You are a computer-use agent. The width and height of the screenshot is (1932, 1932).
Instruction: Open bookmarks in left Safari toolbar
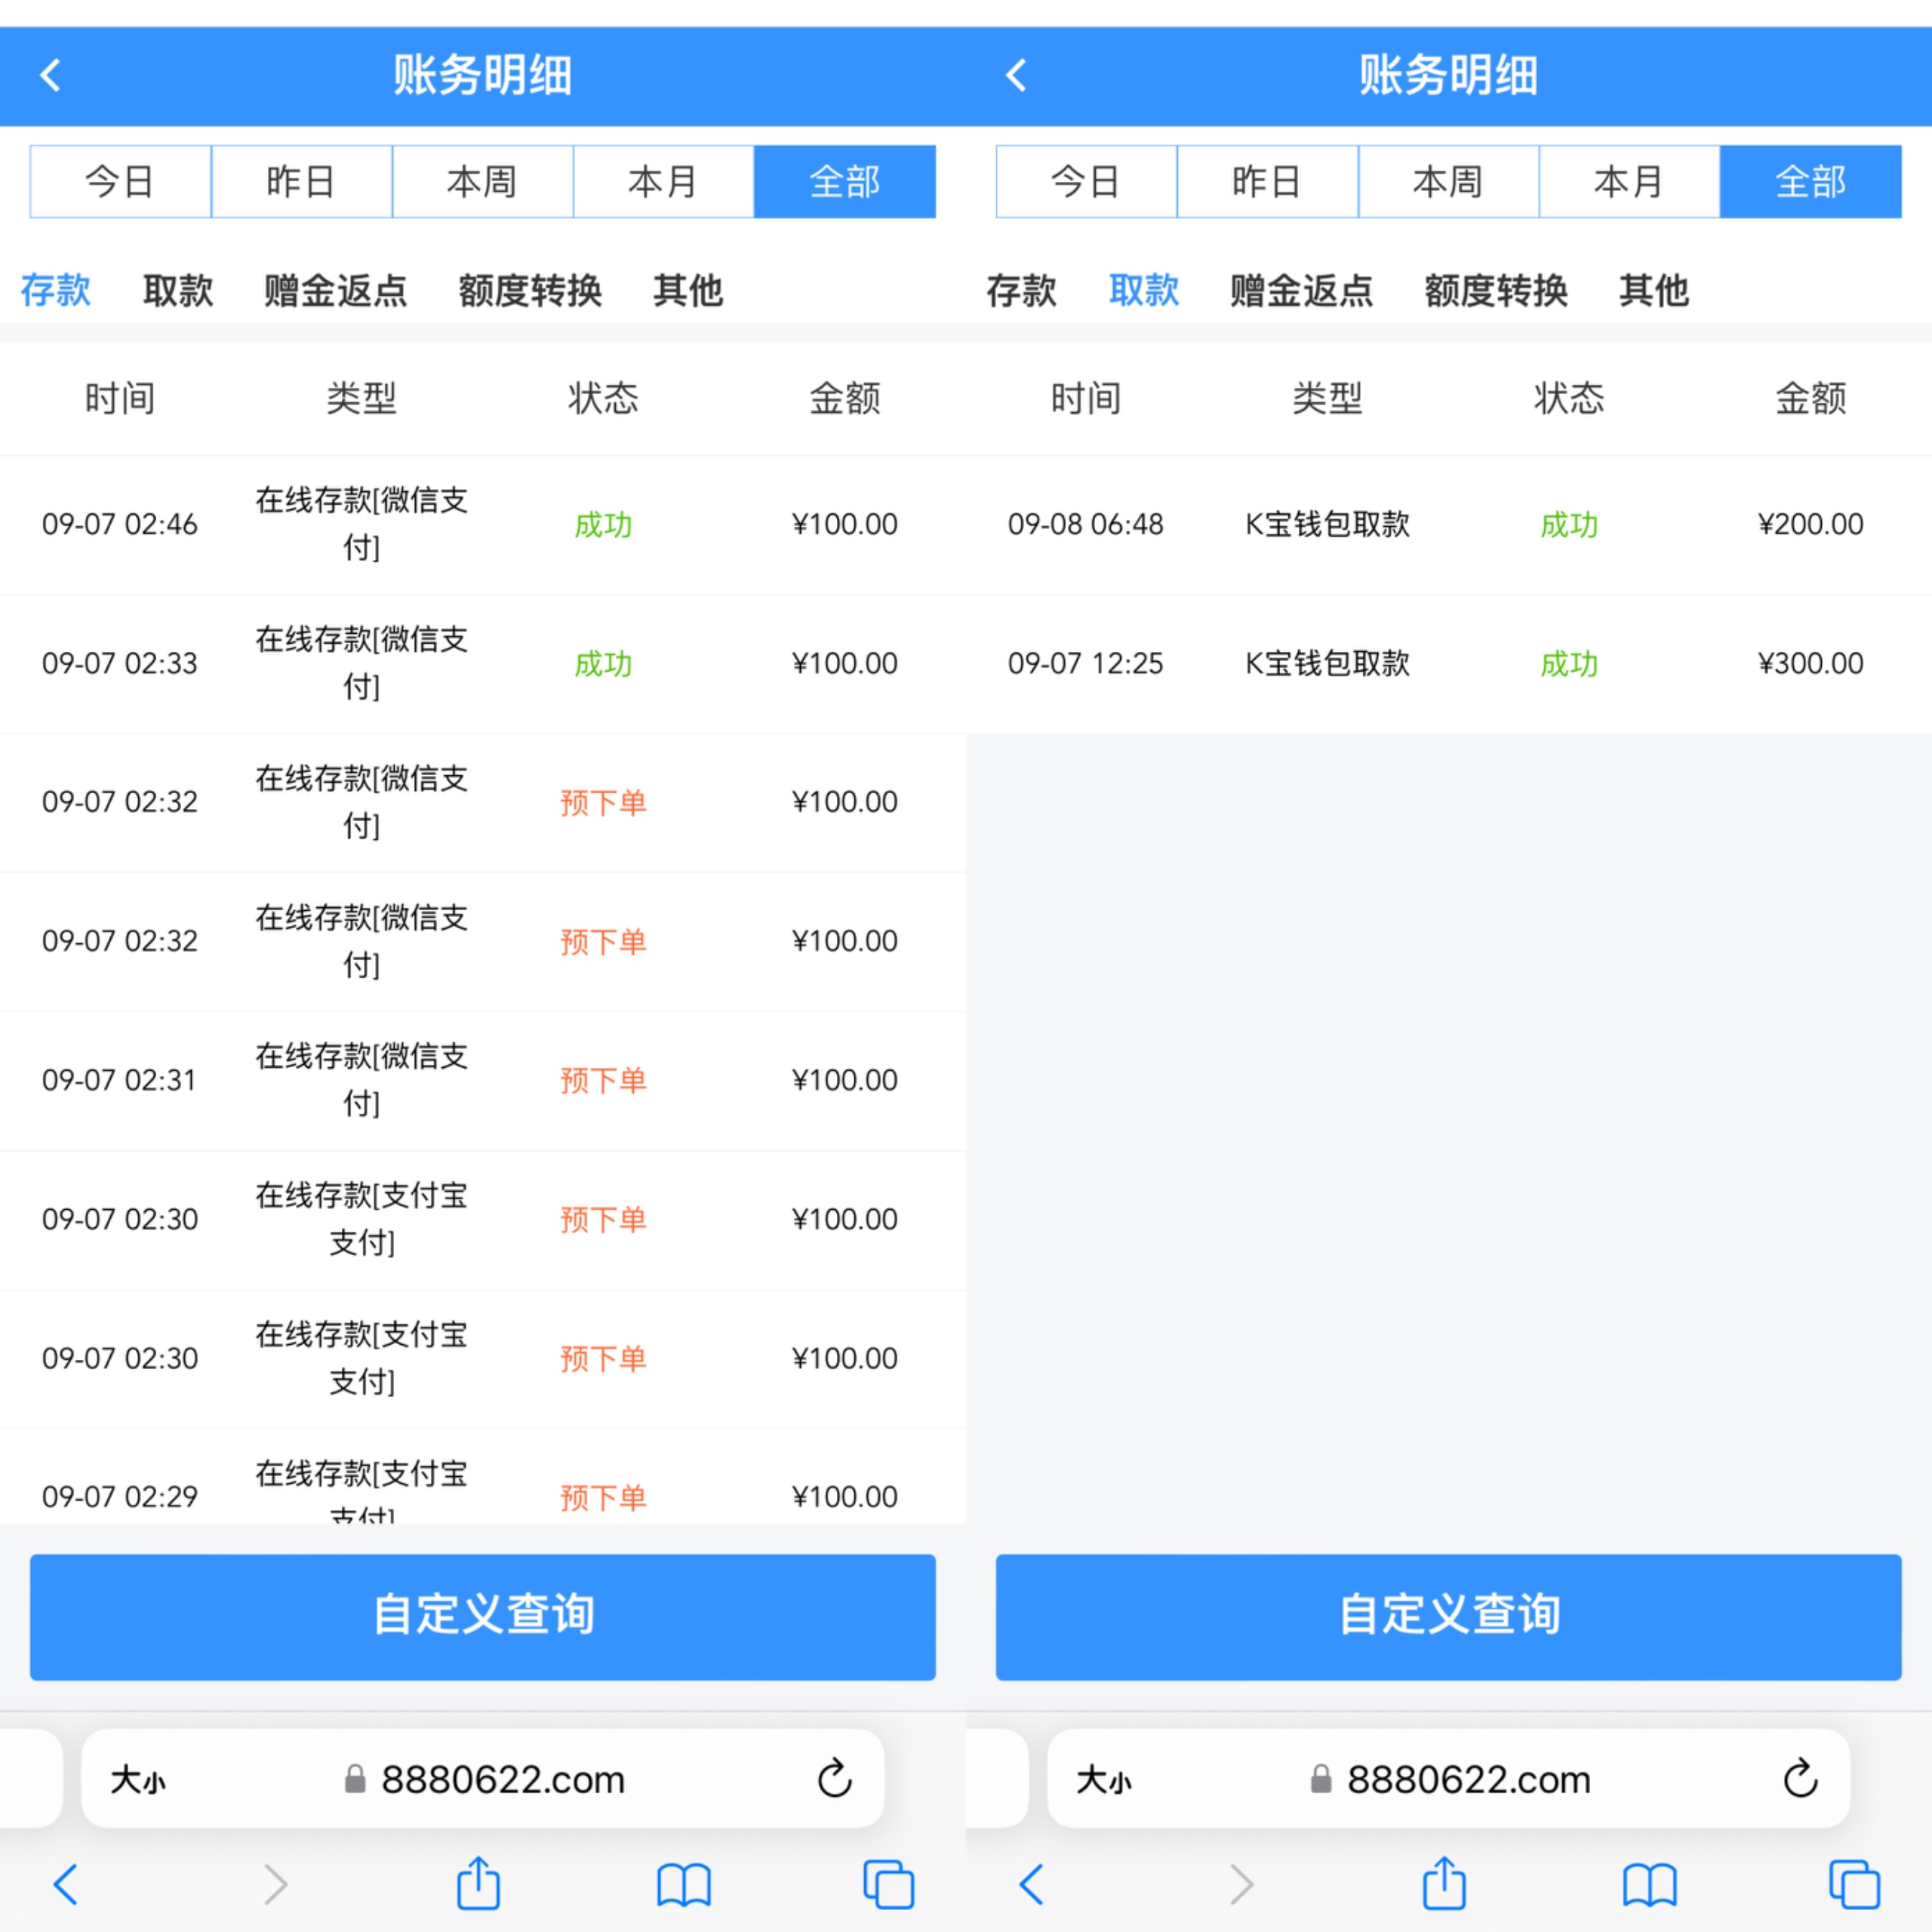pyautogui.click(x=684, y=1885)
